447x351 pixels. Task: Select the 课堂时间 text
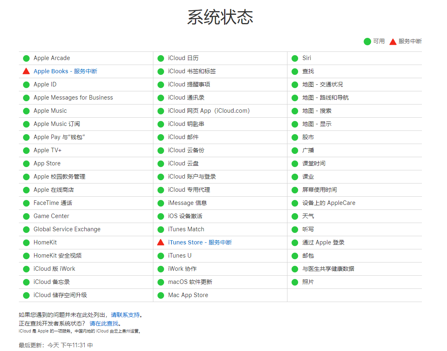click(x=314, y=163)
